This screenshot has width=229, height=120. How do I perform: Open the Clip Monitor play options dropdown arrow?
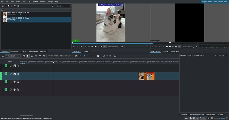point(99,47)
